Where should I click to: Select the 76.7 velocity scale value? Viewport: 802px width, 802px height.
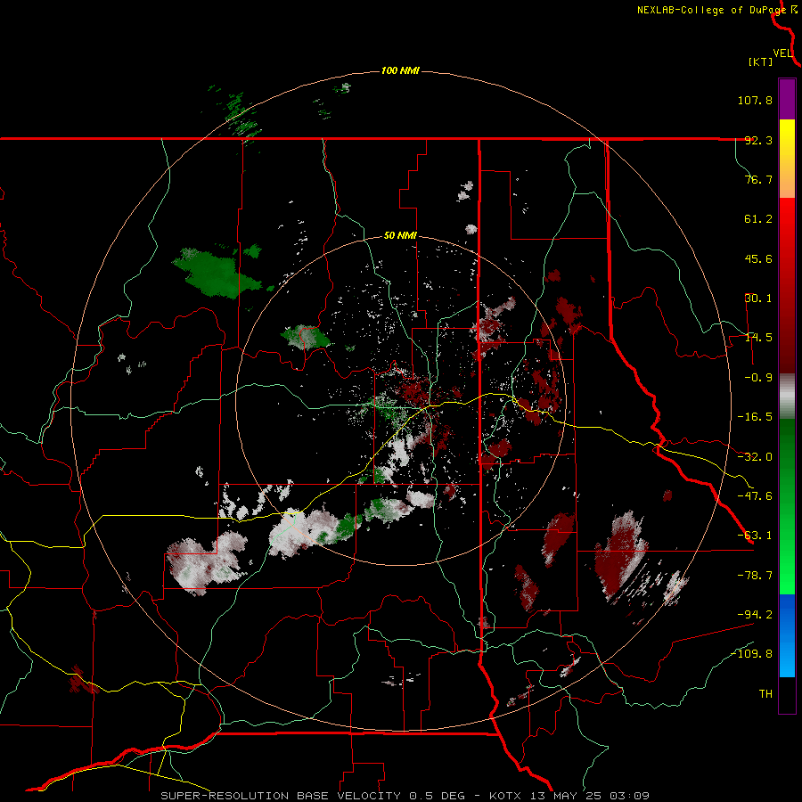tap(758, 179)
